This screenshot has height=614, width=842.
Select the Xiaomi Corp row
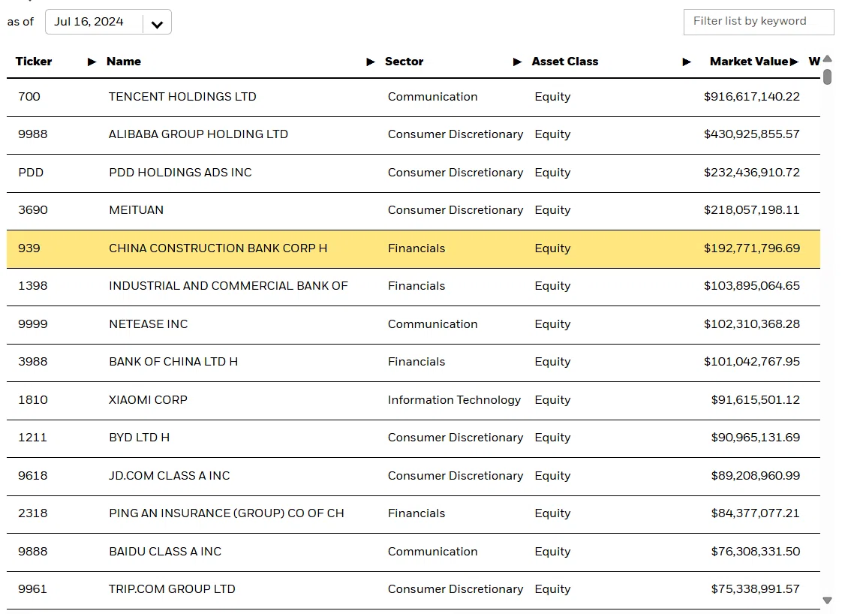pyautogui.click(x=413, y=401)
